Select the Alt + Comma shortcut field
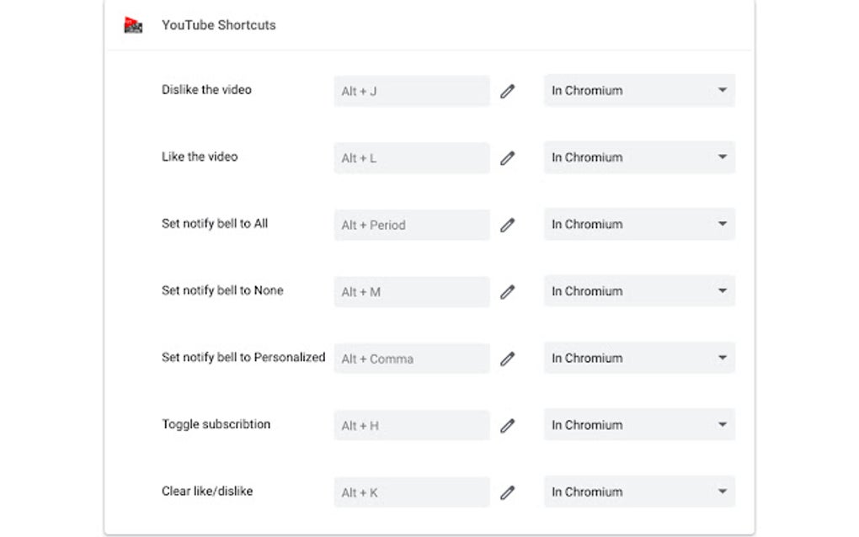This screenshot has height=537, width=859. point(411,359)
